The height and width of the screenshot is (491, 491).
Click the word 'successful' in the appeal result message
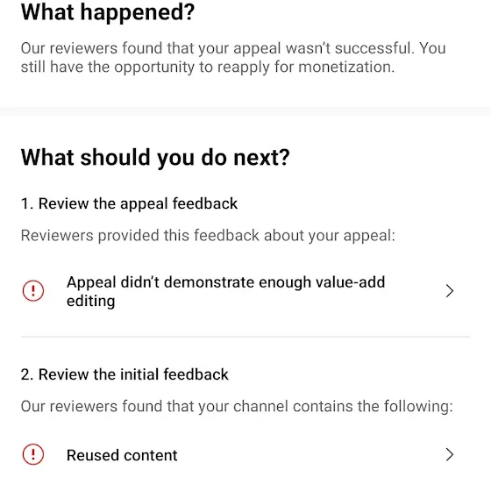coord(374,48)
